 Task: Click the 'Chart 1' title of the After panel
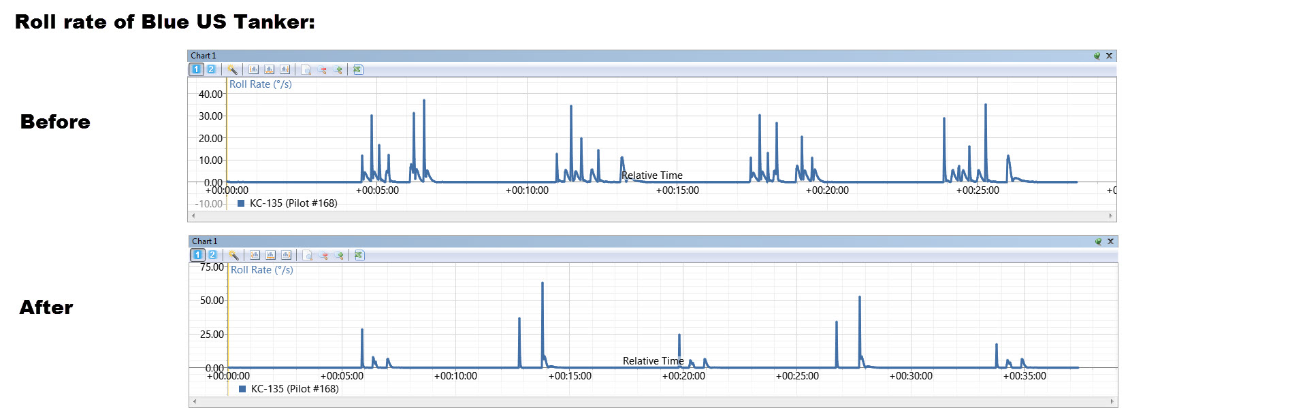point(204,241)
